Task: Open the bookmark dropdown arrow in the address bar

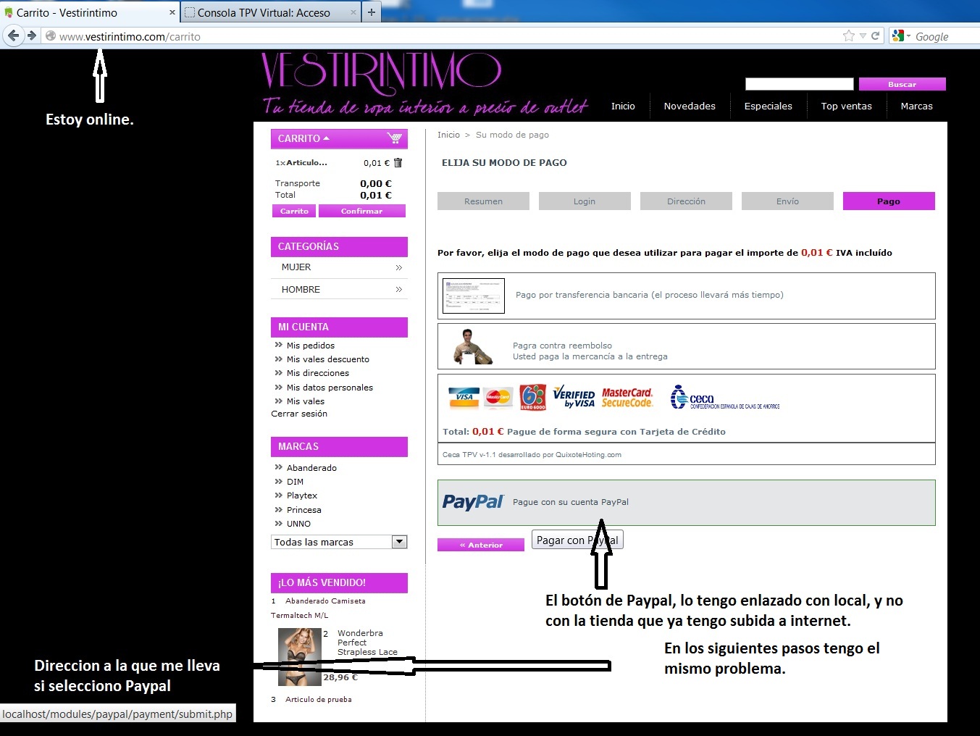Action: pos(863,36)
